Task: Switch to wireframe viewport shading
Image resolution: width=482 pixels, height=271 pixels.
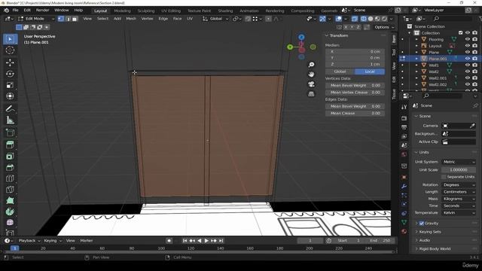Action: point(363,19)
